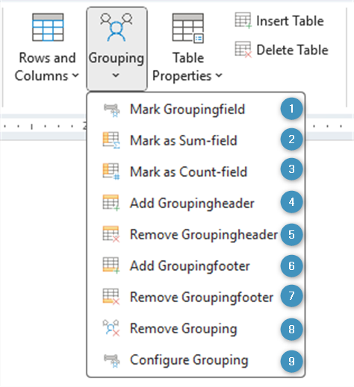Click the Grouping people icon in the ribbon
This screenshot has height=387, width=354.
point(117,28)
